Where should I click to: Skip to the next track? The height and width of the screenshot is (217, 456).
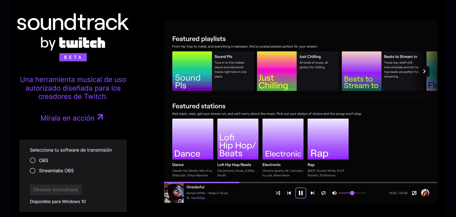coord(313,193)
